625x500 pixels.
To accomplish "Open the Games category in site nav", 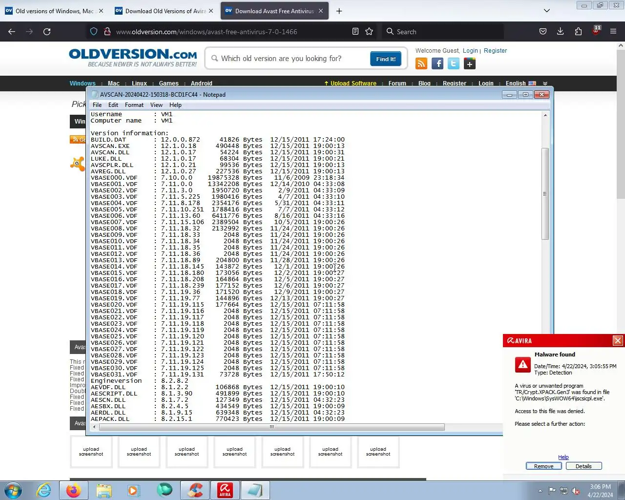I will (169, 83).
